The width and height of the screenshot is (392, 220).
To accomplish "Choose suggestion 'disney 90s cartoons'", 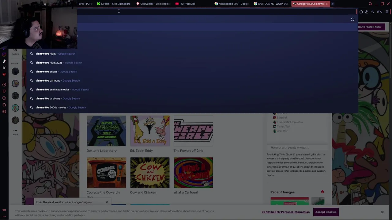I will [x=192, y=81].
